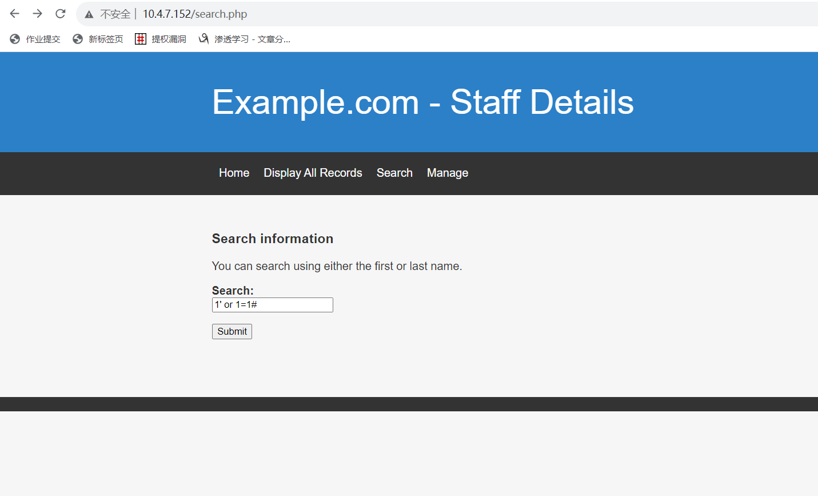The height and width of the screenshot is (496, 818).
Task: Click the globe icon beside 作业提交
Action: click(x=15, y=39)
